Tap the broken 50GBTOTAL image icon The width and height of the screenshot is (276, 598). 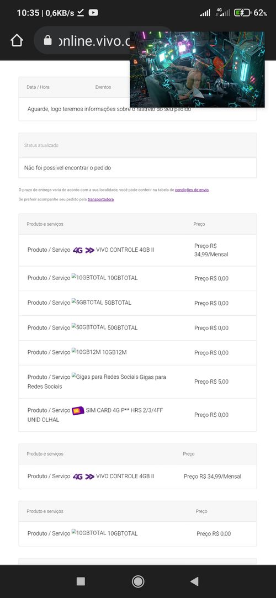pos(74,326)
